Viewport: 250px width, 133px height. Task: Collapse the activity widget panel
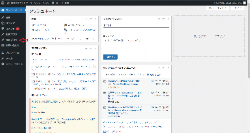click(95, 48)
